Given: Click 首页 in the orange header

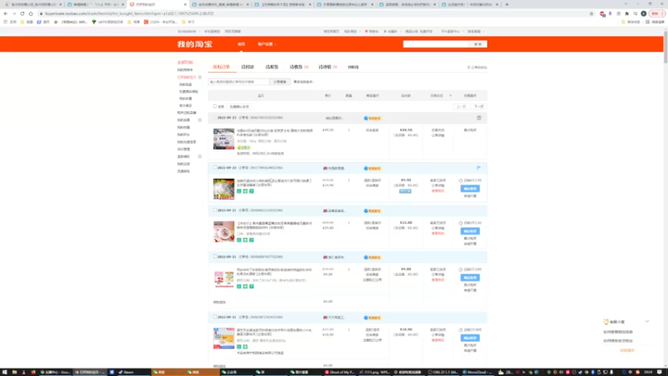Looking at the screenshot, I should point(241,44).
